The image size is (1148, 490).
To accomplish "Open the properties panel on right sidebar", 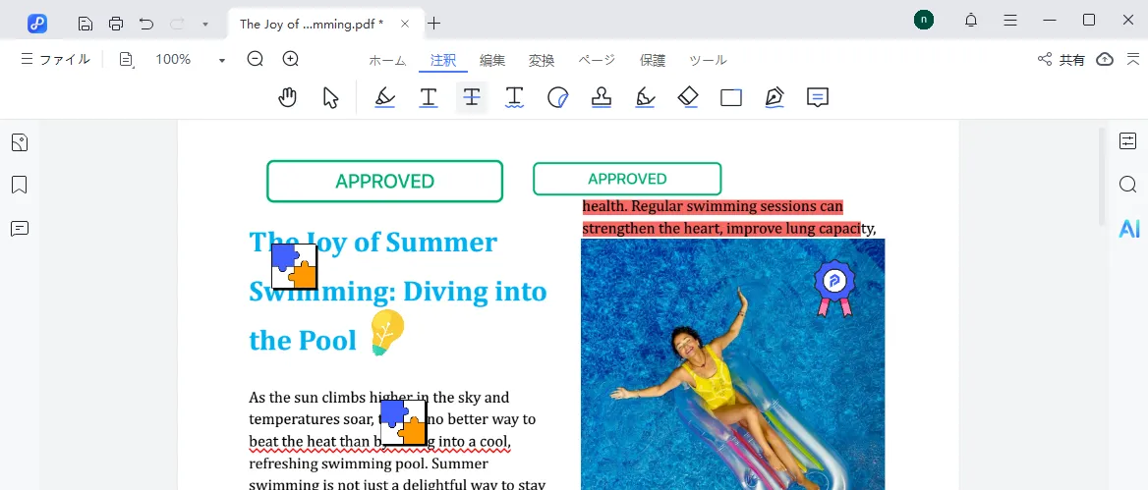I will pyautogui.click(x=1128, y=141).
